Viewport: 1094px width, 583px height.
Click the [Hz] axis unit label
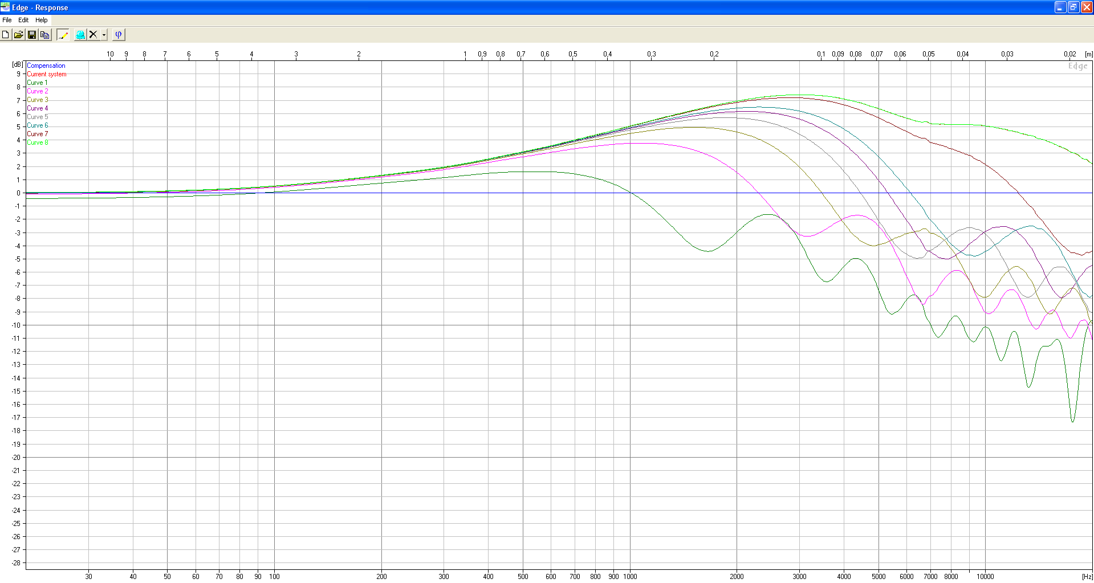click(1087, 576)
